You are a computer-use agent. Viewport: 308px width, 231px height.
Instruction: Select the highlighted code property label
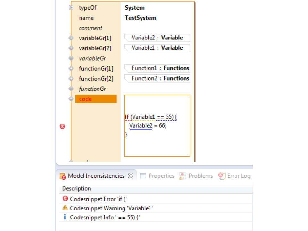[x=96, y=99]
